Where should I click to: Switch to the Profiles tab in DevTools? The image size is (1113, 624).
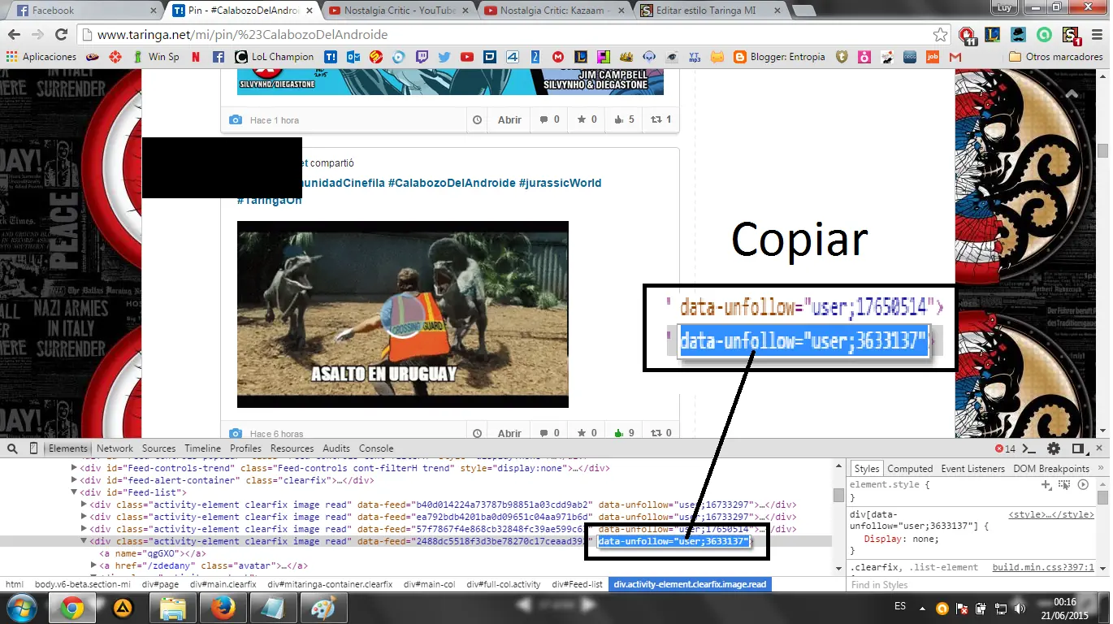245,448
